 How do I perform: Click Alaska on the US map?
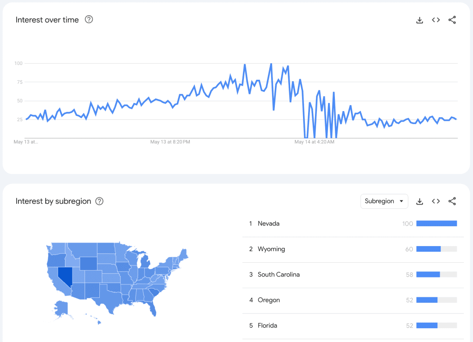62,308
